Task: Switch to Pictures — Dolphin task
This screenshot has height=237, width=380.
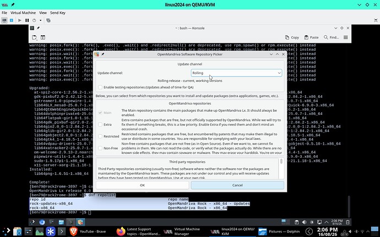Action: coord(279,232)
